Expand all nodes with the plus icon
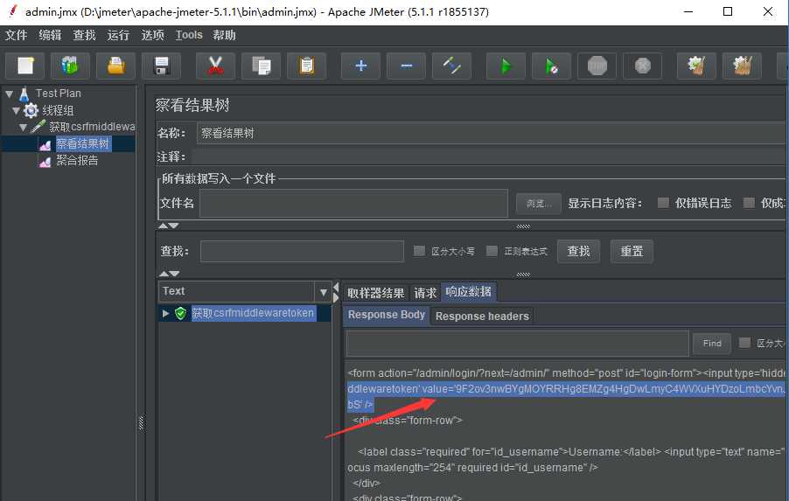This screenshot has width=789, height=501. [360, 66]
